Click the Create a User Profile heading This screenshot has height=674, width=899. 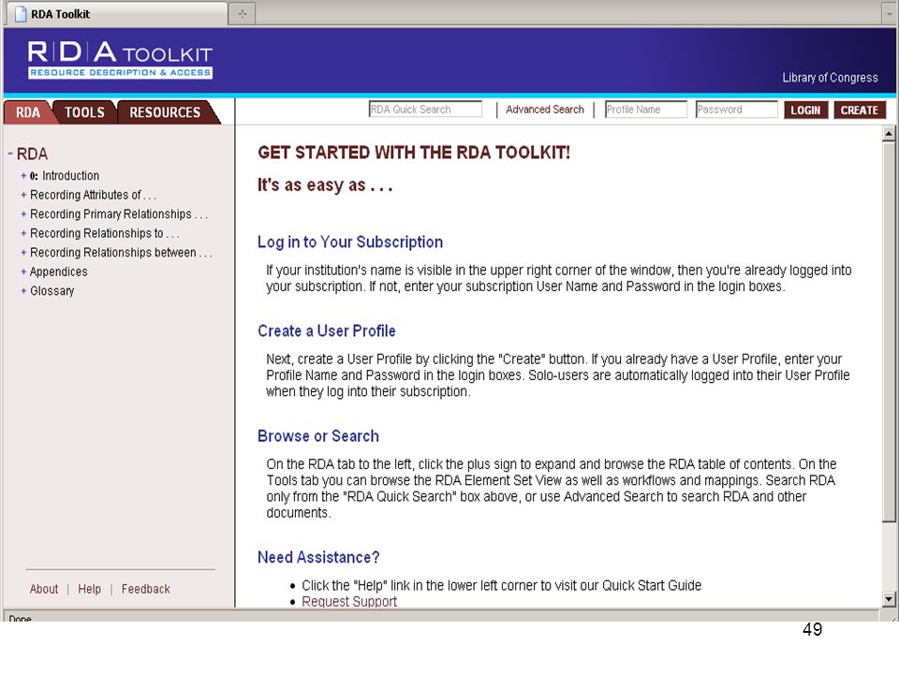(x=327, y=331)
